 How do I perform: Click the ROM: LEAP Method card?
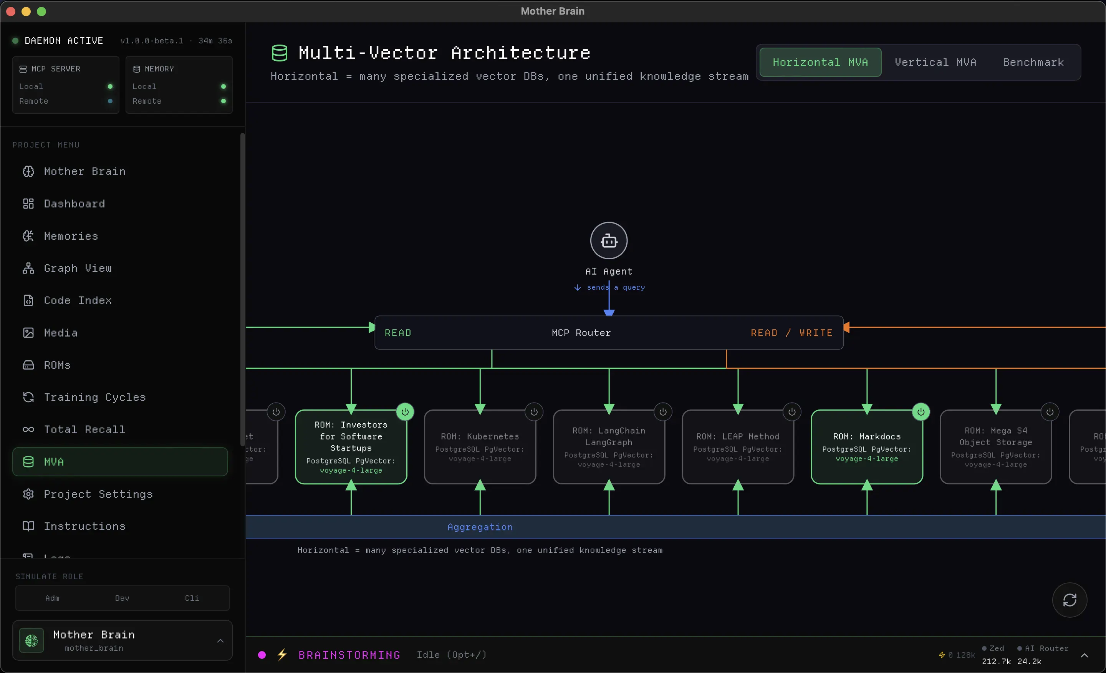[x=738, y=447]
